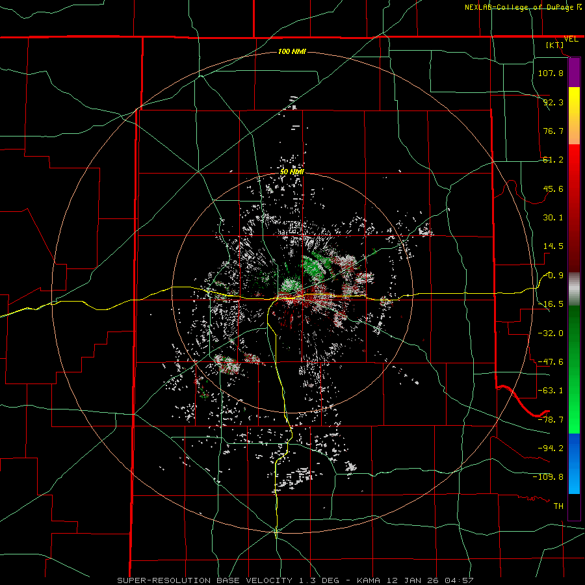The width and height of the screenshot is (585, 585).
Task: Pick the gray near-zero band of the velocity scale
Action: [x=574, y=289]
